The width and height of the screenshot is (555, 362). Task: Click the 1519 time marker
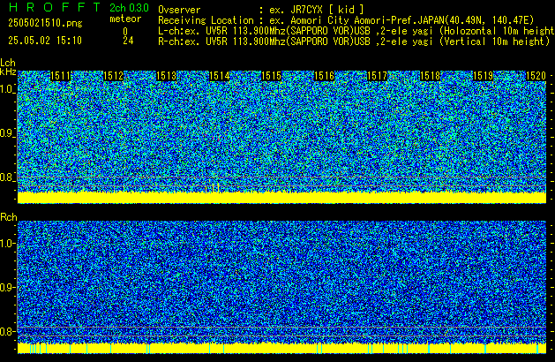click(x=484, y=76)
